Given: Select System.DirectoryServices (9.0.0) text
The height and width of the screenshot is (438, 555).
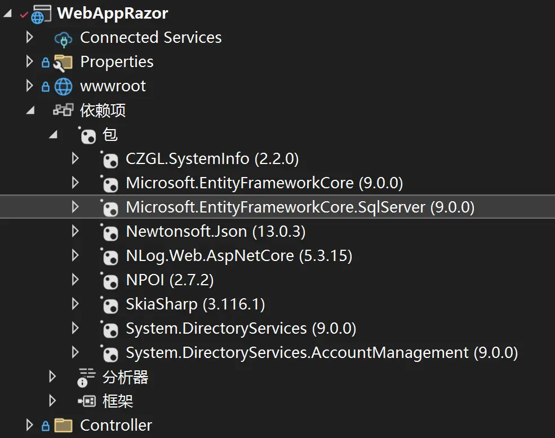Looking at the screenshot, I should [241, 329].
